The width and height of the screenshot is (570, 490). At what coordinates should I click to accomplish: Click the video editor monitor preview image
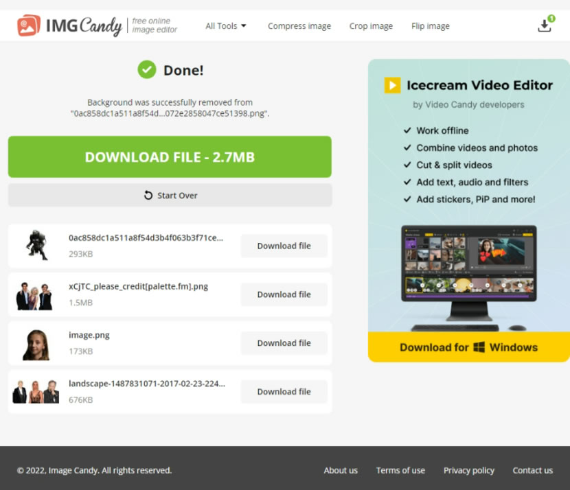point(468,278)
